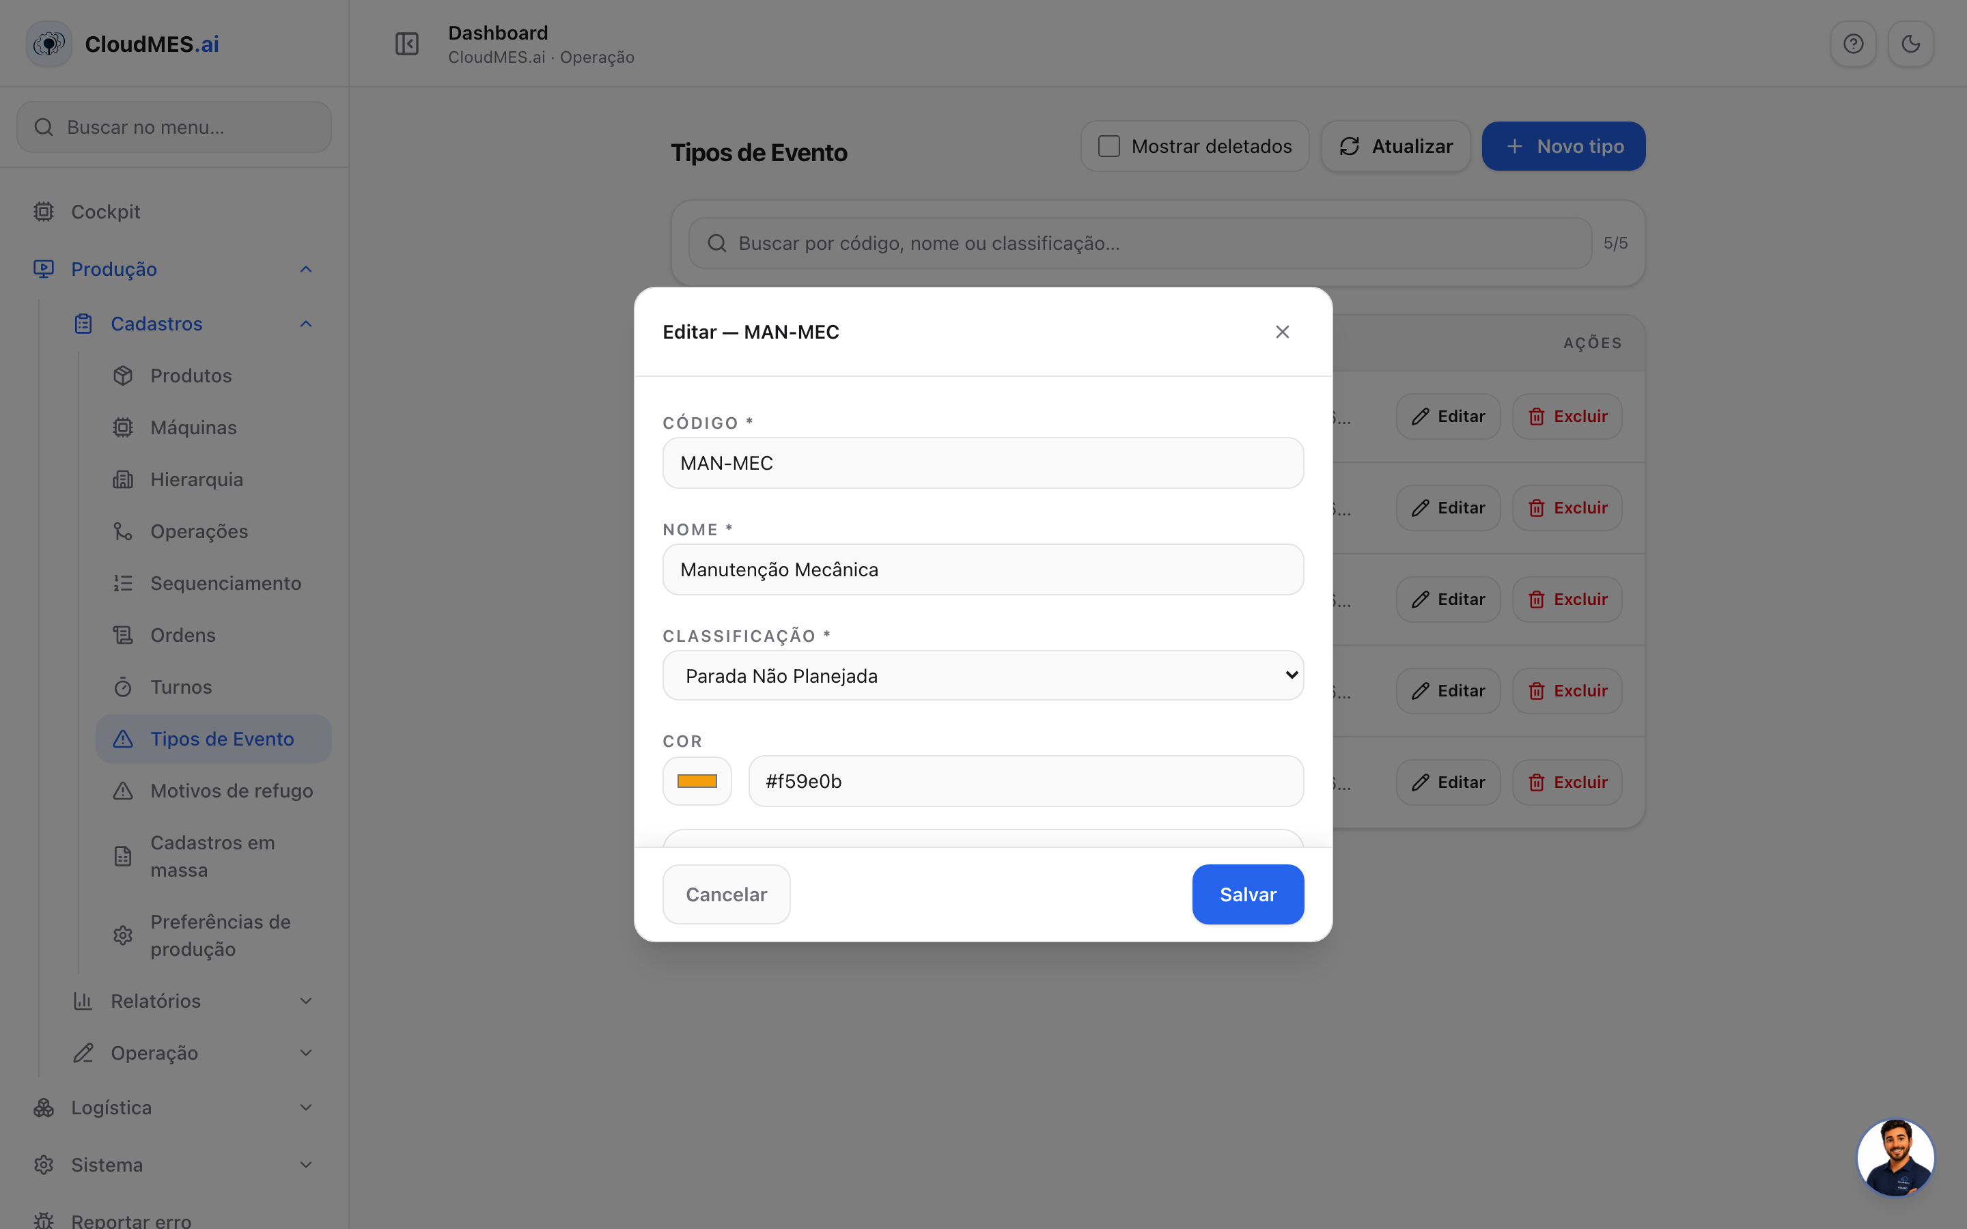This screenshot has height=1229, width=1967.
Task: Click the Hierarquia building icon
Action: point(123,479)
